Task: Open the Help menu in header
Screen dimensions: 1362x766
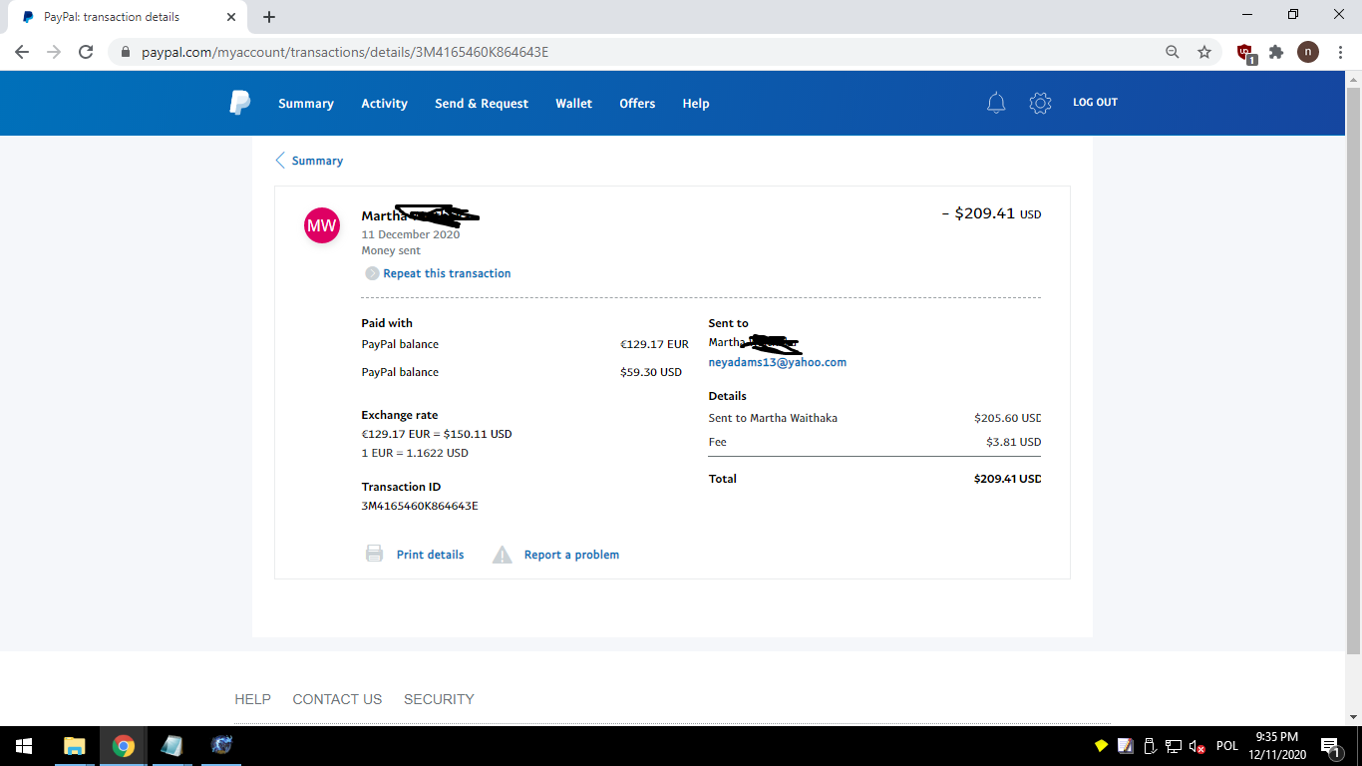Action: click(696, 104)
